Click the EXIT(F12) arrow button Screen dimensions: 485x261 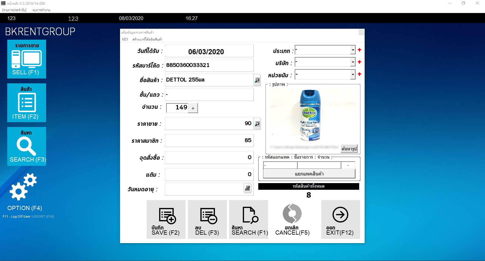coord(341,219)
